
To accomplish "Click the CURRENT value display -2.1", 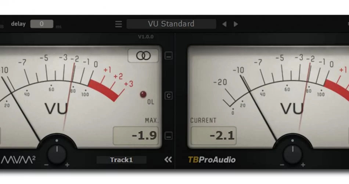I will click(214, 135).
